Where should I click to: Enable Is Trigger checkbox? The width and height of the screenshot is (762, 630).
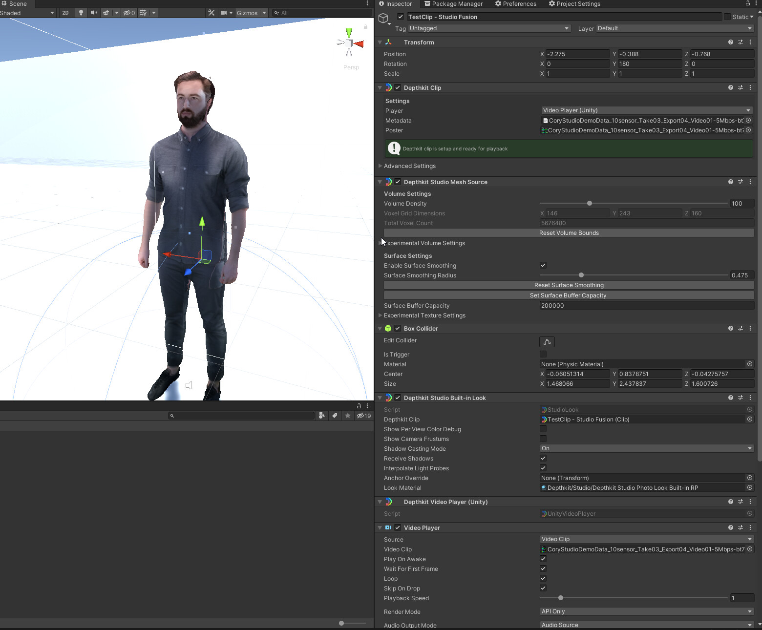point(543,354)
